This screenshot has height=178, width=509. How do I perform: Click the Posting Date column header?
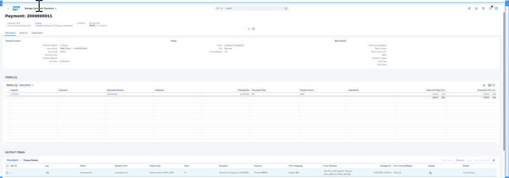pos(227,90)
